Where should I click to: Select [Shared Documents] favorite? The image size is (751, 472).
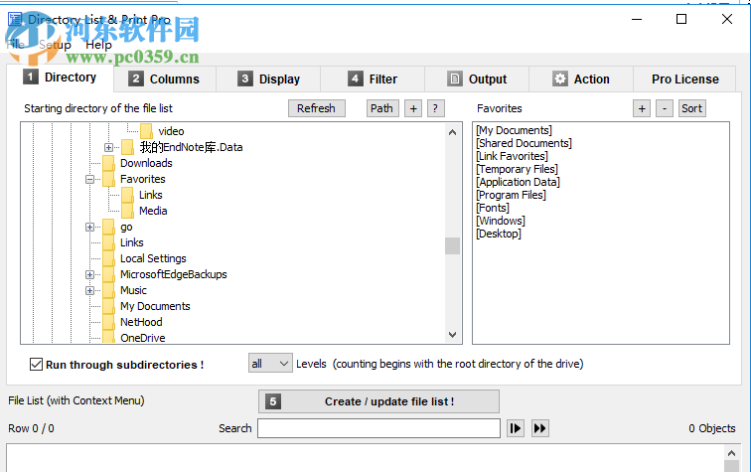524,143
